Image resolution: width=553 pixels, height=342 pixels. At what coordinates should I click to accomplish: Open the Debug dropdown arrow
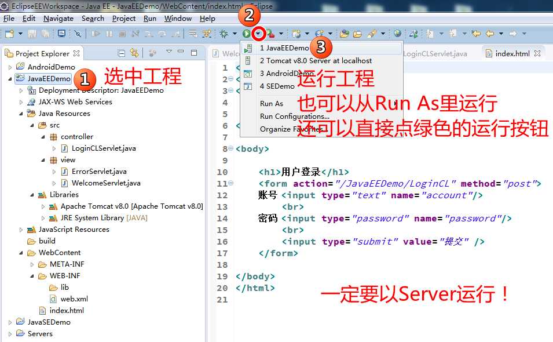pos(235,34)
